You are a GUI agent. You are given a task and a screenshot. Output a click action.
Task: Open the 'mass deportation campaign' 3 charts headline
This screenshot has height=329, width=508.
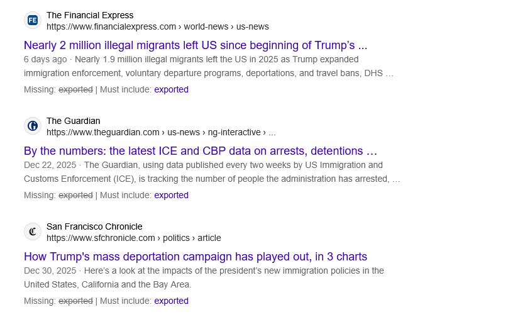[195, 257]
